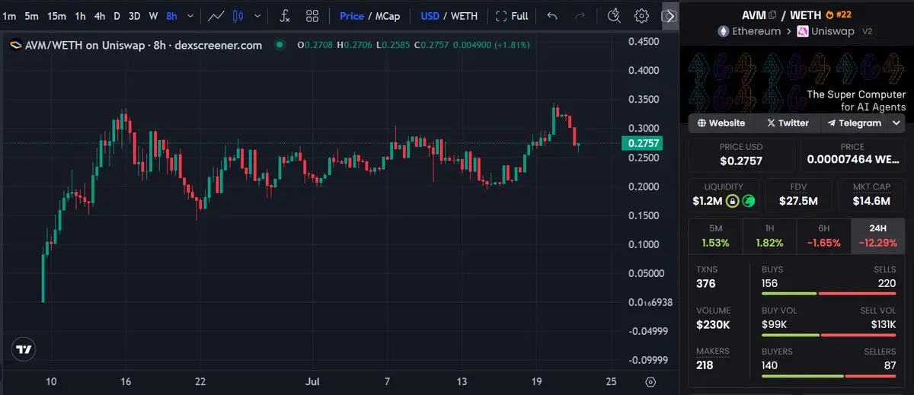Image resolution: width=914 pixels, height=395 pixels.
Task: Switch to line chart style
Action: point(216,15)
